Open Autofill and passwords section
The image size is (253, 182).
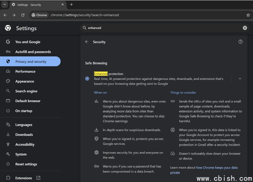coord(33,52)
